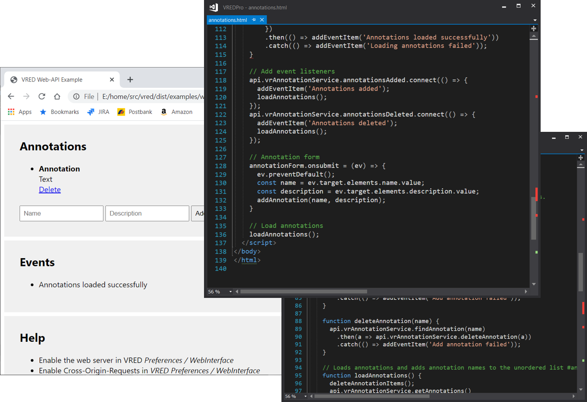Open the editor's open-documents list dropdown arrow
Image resolution: width=587 pixels, height=402 pixels.
click(x=535, y=20)
